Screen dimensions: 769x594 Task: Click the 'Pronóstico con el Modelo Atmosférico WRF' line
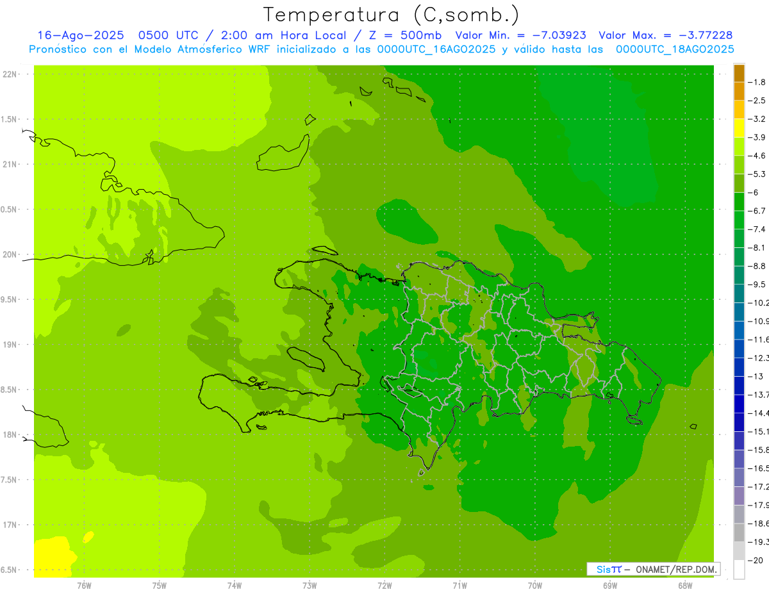[x=151, y=49]
